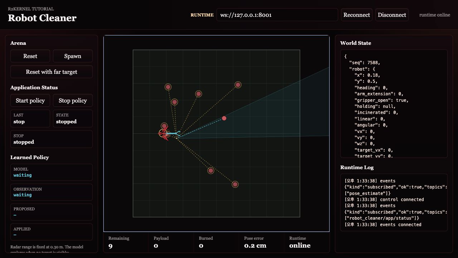Select the LAST stop status card
This screenshot has height=258, width=458.
(x=30, y=118)
